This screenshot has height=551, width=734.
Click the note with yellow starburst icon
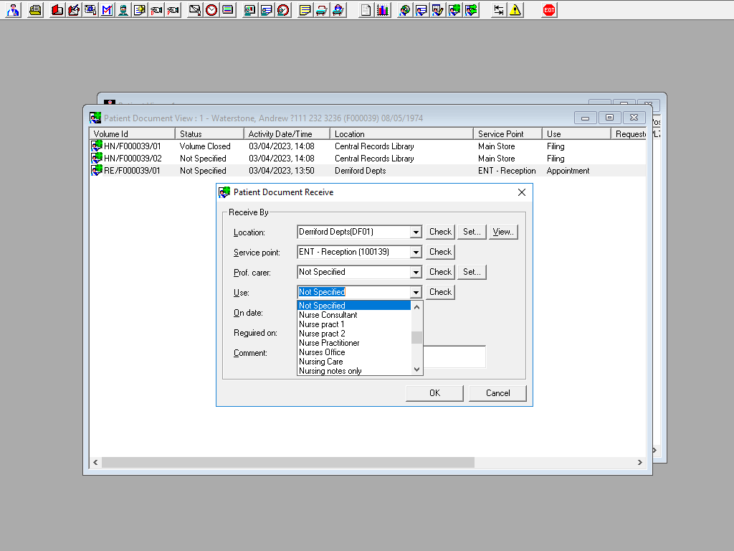[x=140, y=10]
